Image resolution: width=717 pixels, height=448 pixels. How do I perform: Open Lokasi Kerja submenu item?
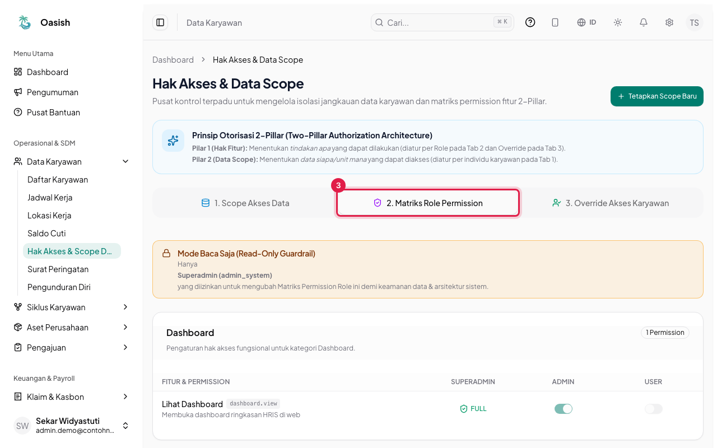click(72, 215)
